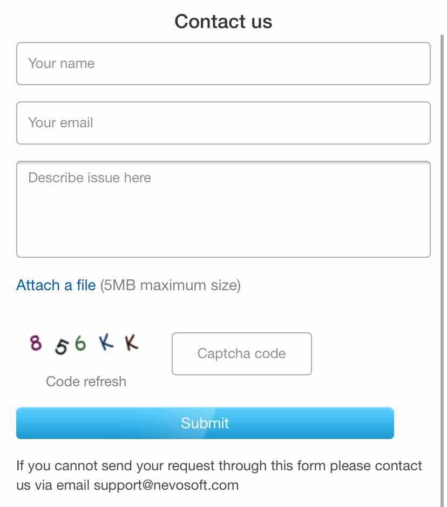The width and height of the screenshot is (447, 507).
Task: Click the 'If you cannot send your request' paragraph
Action: [x=219, y=475]
